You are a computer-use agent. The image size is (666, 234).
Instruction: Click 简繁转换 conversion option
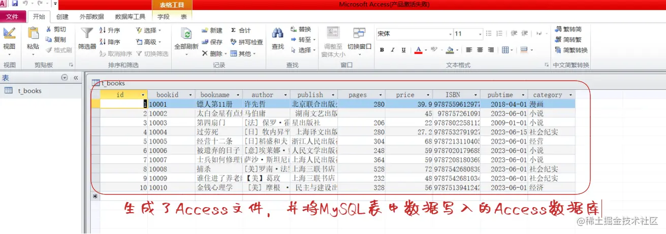tap(572, 50)
